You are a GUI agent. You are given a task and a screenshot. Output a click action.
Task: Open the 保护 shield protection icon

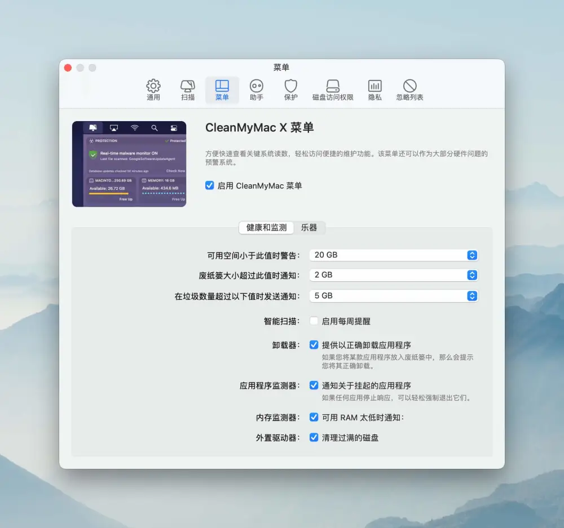[290, 86]
